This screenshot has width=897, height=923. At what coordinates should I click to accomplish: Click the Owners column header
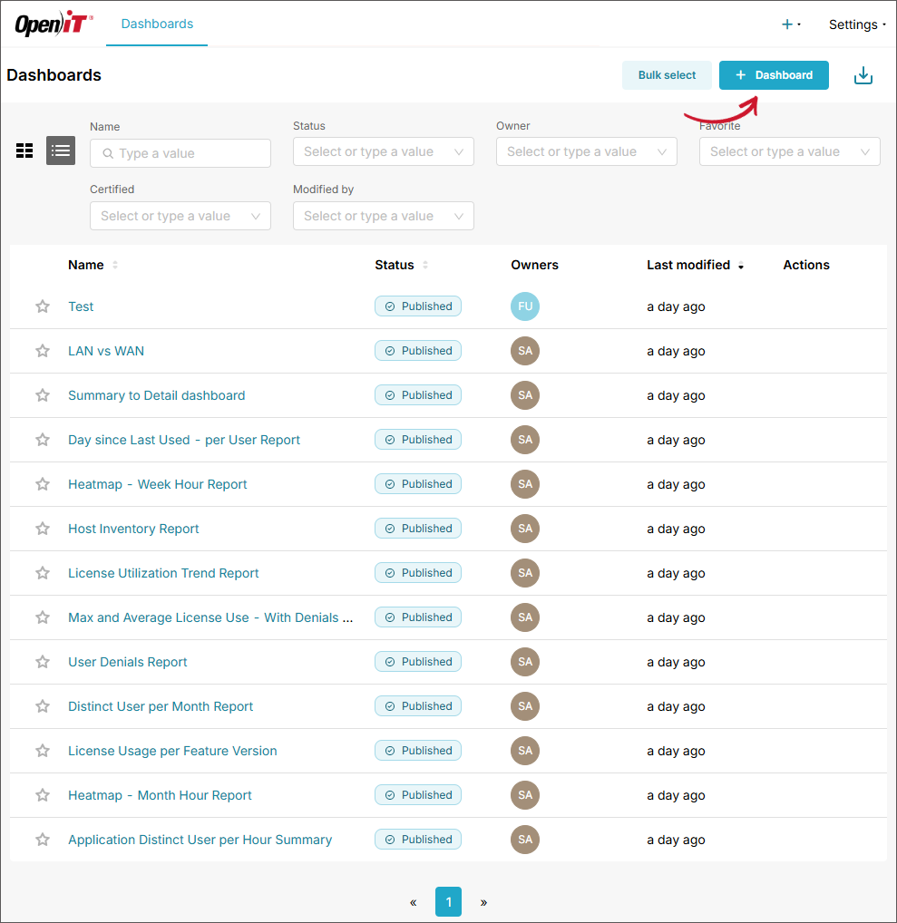click(x=535, y=265)
